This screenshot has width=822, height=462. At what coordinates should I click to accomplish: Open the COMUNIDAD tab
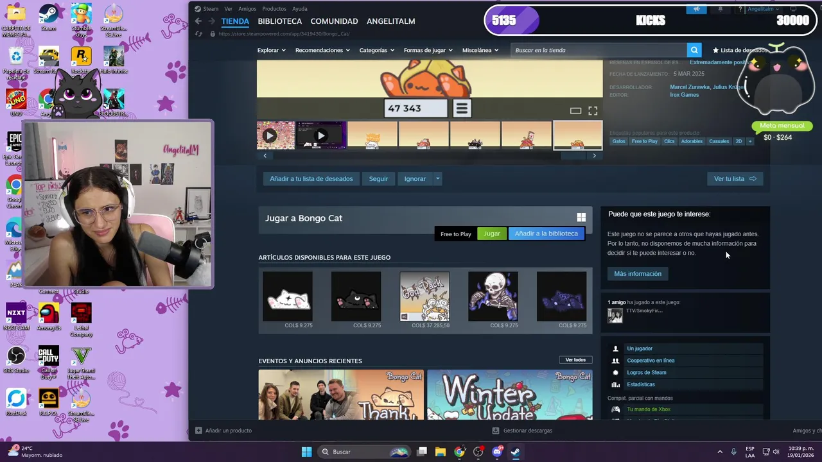(x=334, y=21)
